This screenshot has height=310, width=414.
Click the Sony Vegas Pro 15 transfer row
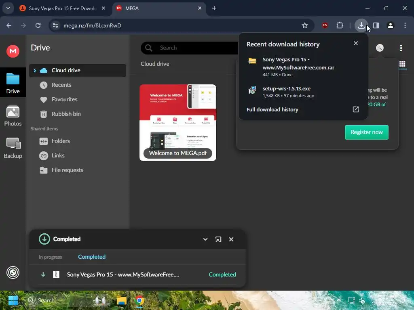tap(137, 274)
